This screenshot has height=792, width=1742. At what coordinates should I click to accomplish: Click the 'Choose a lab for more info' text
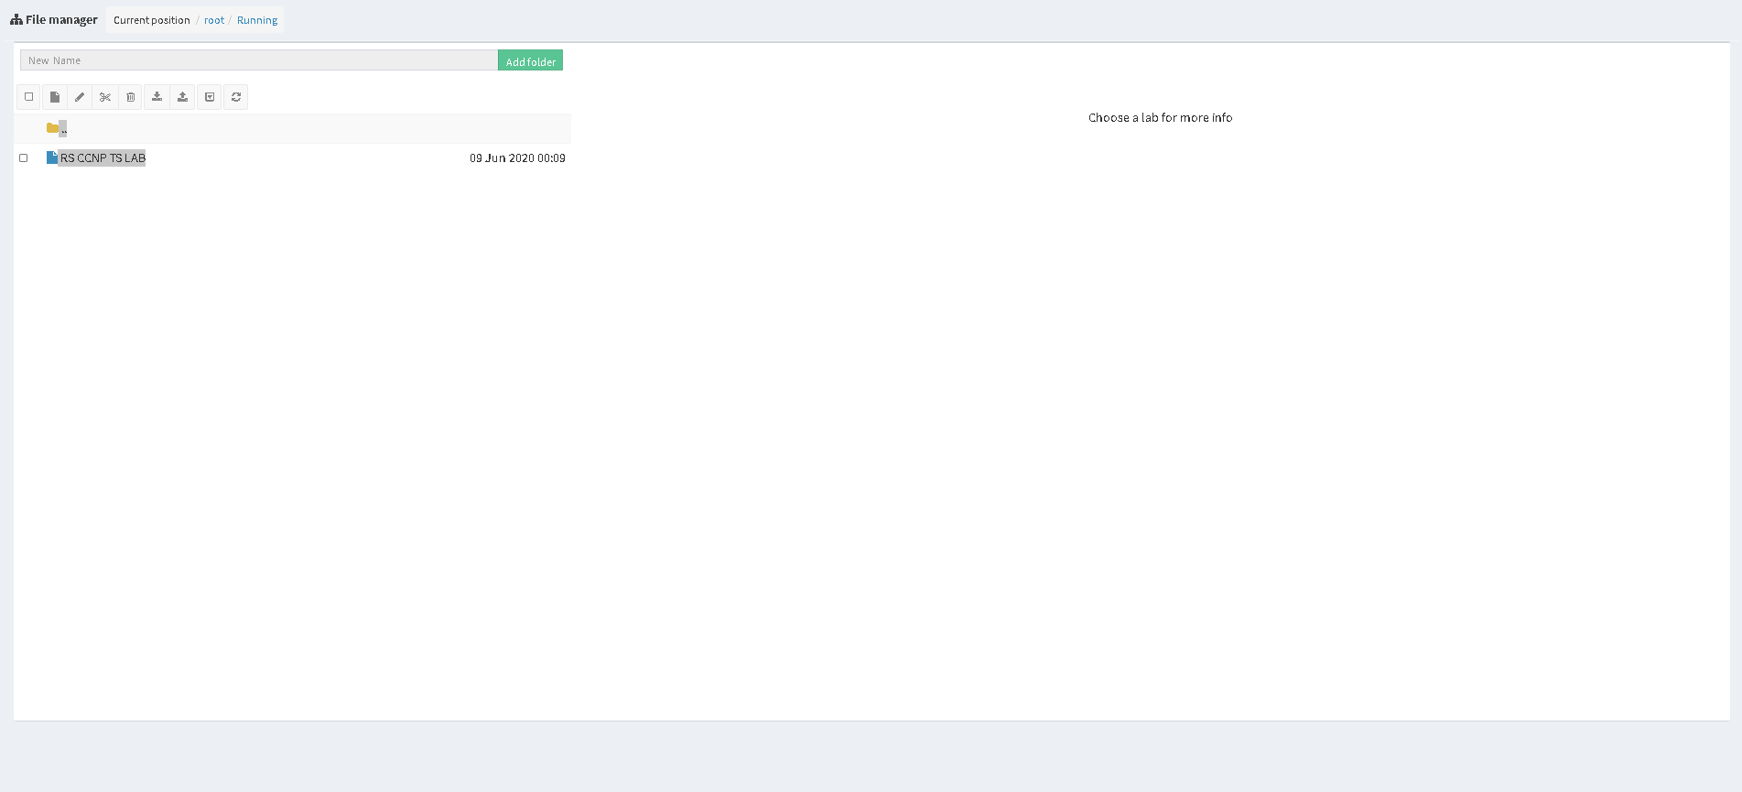coord(1160,118)
